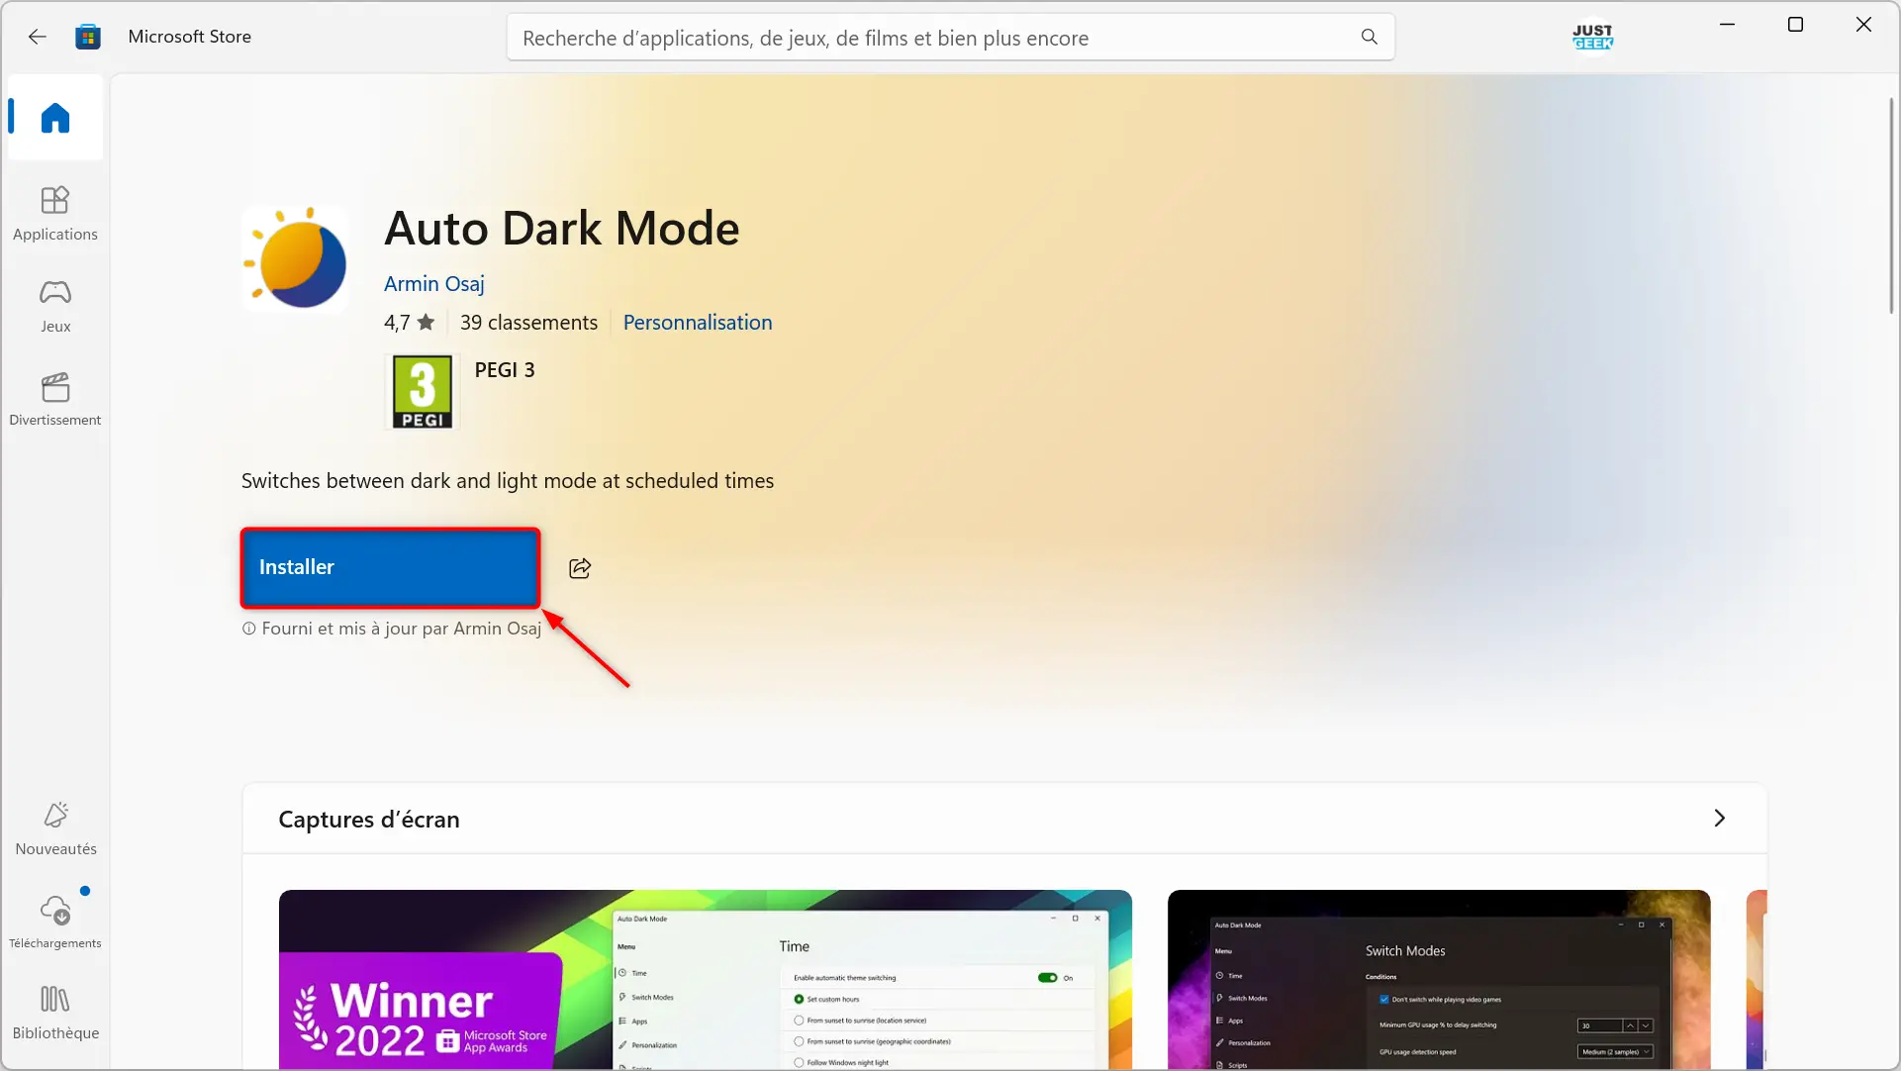Screen dimensions: 1901x1071
Task: Maximize the Microsoft Store window
Action: tap(1795, 25)
